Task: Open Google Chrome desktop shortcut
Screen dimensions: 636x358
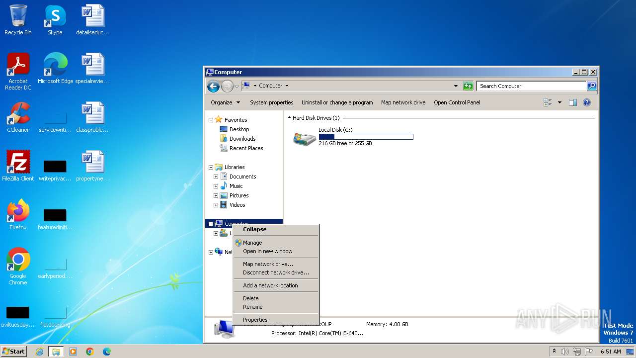Action: pyautogui.click(x=18, y=267)
